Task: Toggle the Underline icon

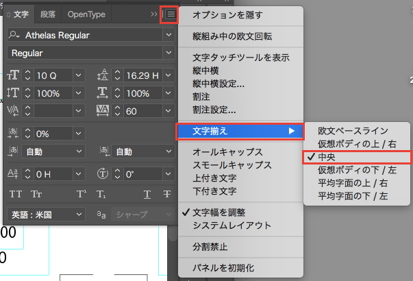Action: [x=147, y=194]
